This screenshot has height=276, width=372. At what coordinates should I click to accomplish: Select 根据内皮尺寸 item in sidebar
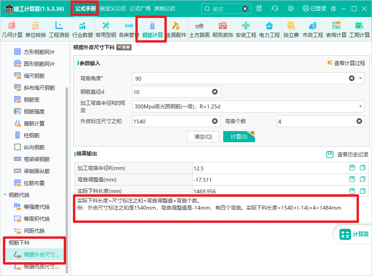point(37,266)
